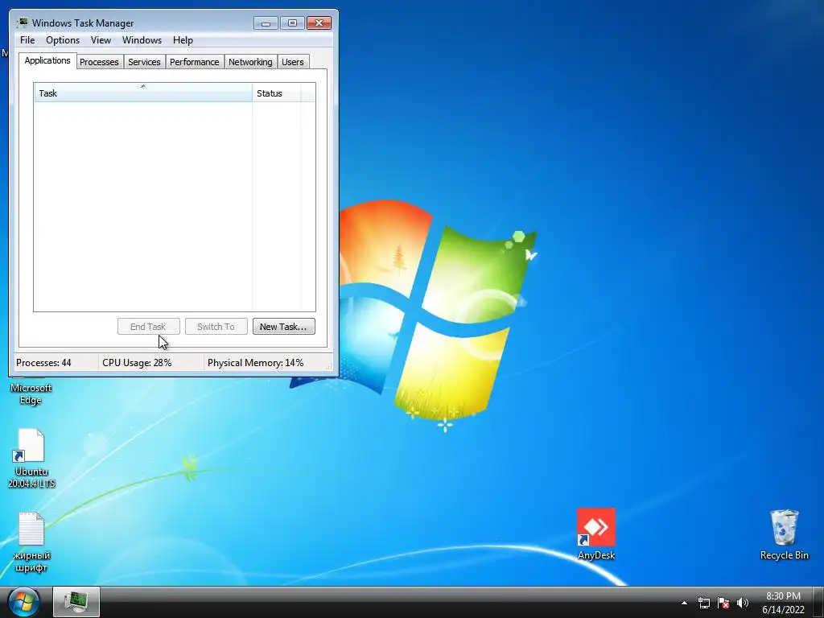Click the Task Manager title bar icon
Screen dimensions: 824x618
[22, 23]
